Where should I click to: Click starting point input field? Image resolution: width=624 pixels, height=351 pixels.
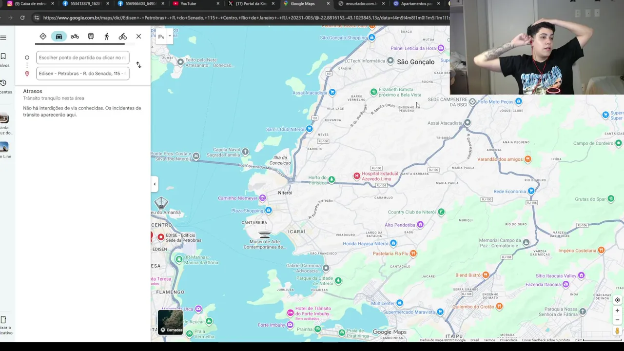83,58
